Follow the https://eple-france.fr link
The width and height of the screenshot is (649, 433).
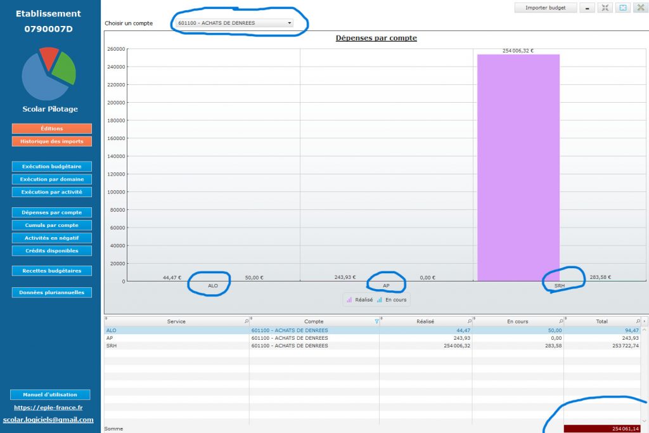(x=48, y=408)
